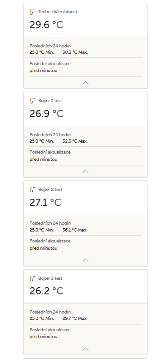This screenshot has width=167, height=360.
Task: Click the 29.6 °C temperature reading
Action: pos(46,25)
